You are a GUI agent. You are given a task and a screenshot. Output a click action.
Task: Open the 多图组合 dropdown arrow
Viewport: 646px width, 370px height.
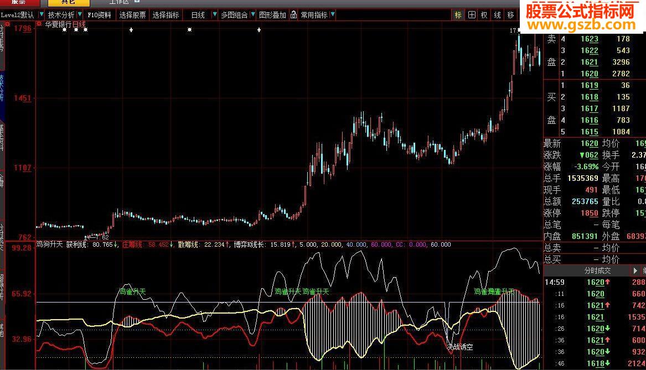[253, 15]
